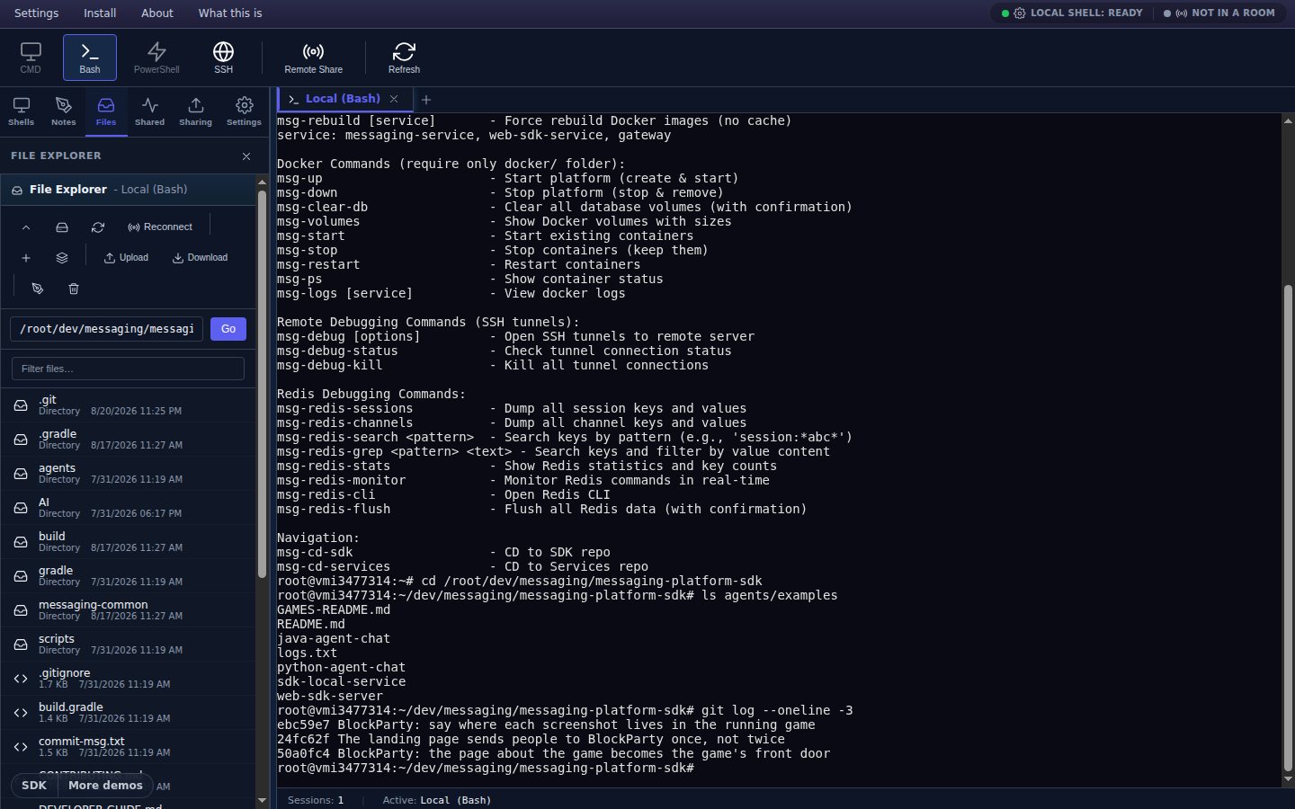Go up to parent directory

[26, 227]
